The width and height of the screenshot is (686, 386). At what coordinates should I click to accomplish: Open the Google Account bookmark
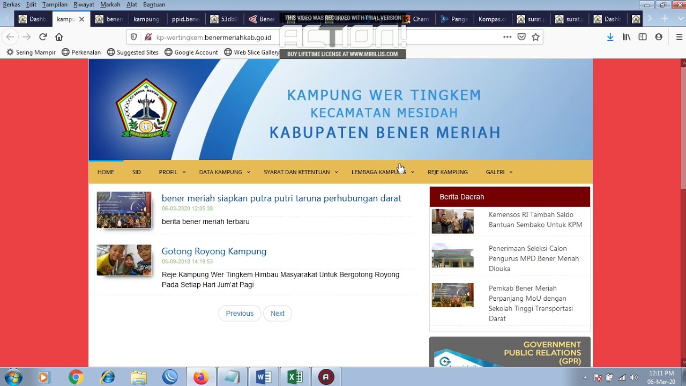coord(191,53)
